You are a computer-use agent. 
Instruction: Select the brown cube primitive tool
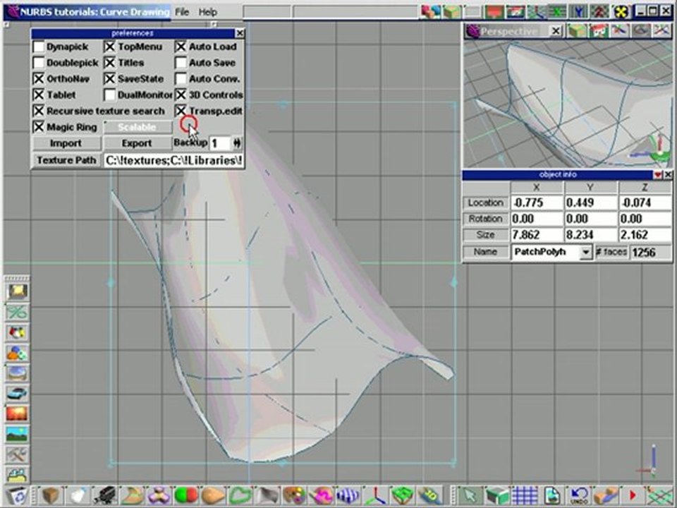point(49,495)
